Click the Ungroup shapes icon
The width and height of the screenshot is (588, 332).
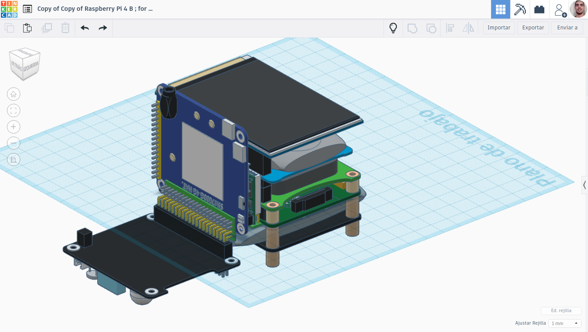pyautogui.click(x=431, y=28)
